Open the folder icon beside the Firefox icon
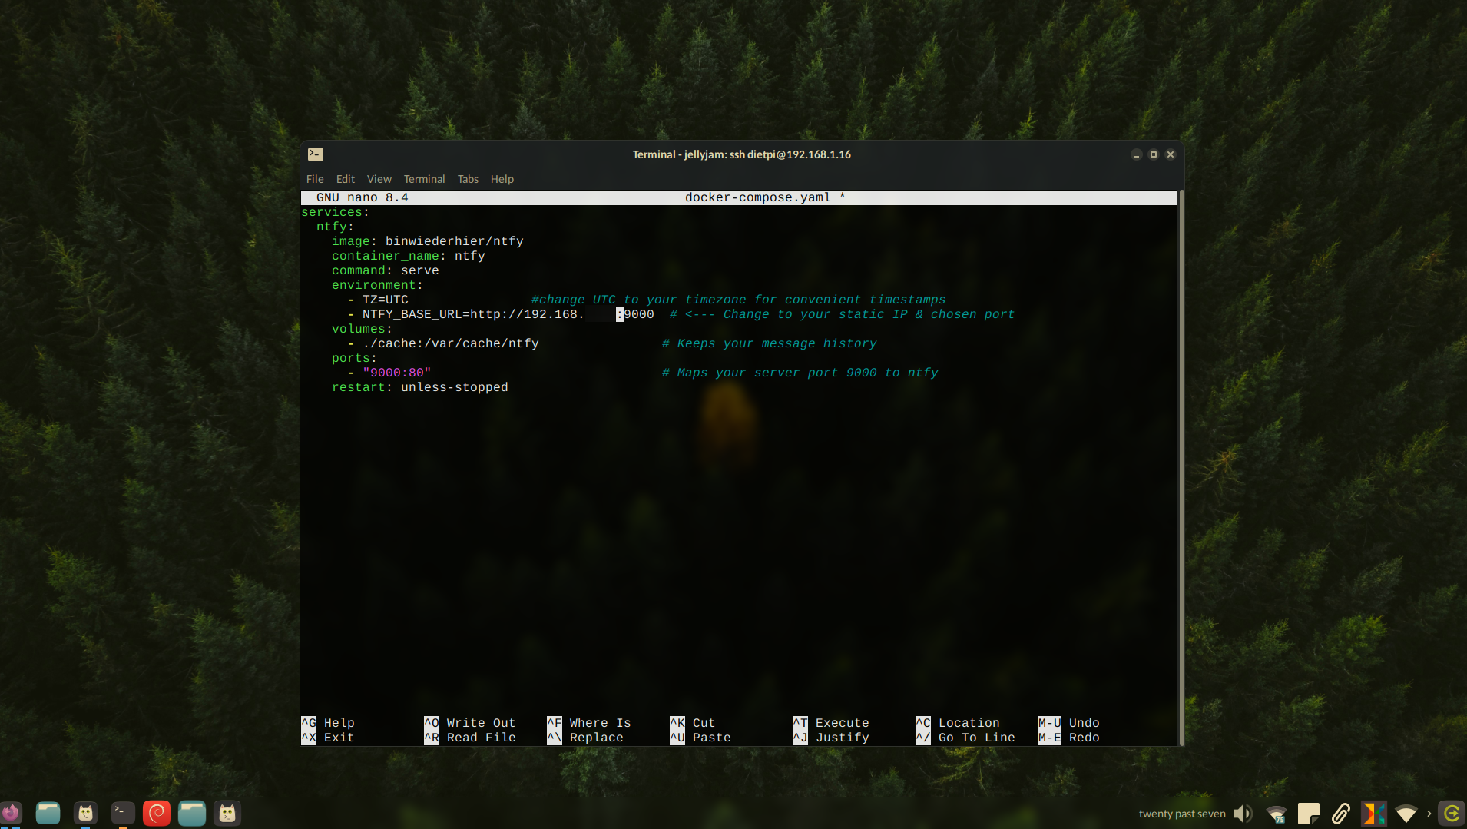The width and height of the screenshot is (1467, 829). 48,813
